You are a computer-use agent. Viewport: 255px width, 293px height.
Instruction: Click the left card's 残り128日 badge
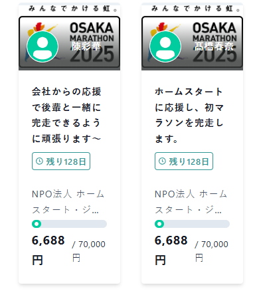[x=61, y=161]
